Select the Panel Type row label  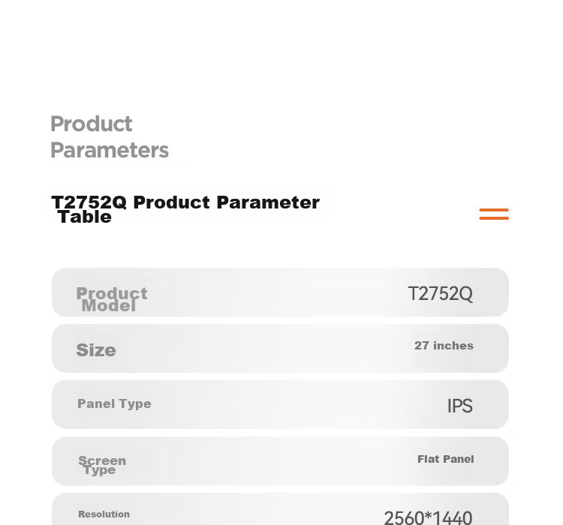[114, 403]
